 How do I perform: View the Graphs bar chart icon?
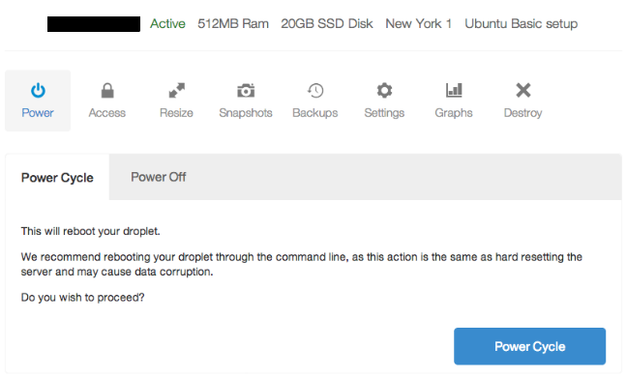(454, 91)
